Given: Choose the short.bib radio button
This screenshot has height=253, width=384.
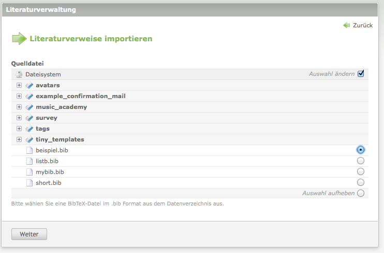Looking at the screenshot, I should (361, 182).
